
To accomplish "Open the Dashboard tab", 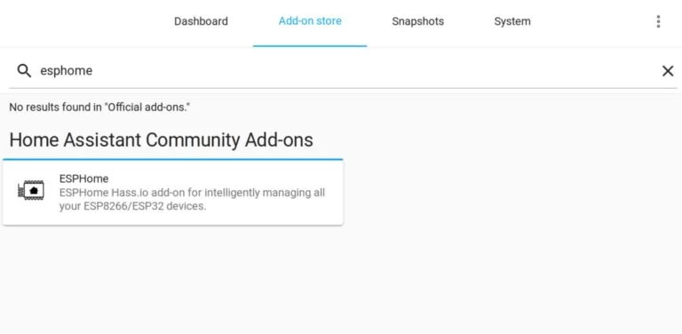I will (x=201, y=21).
